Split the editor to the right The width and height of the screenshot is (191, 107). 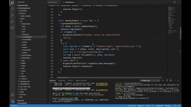click(x=175, y=2)
